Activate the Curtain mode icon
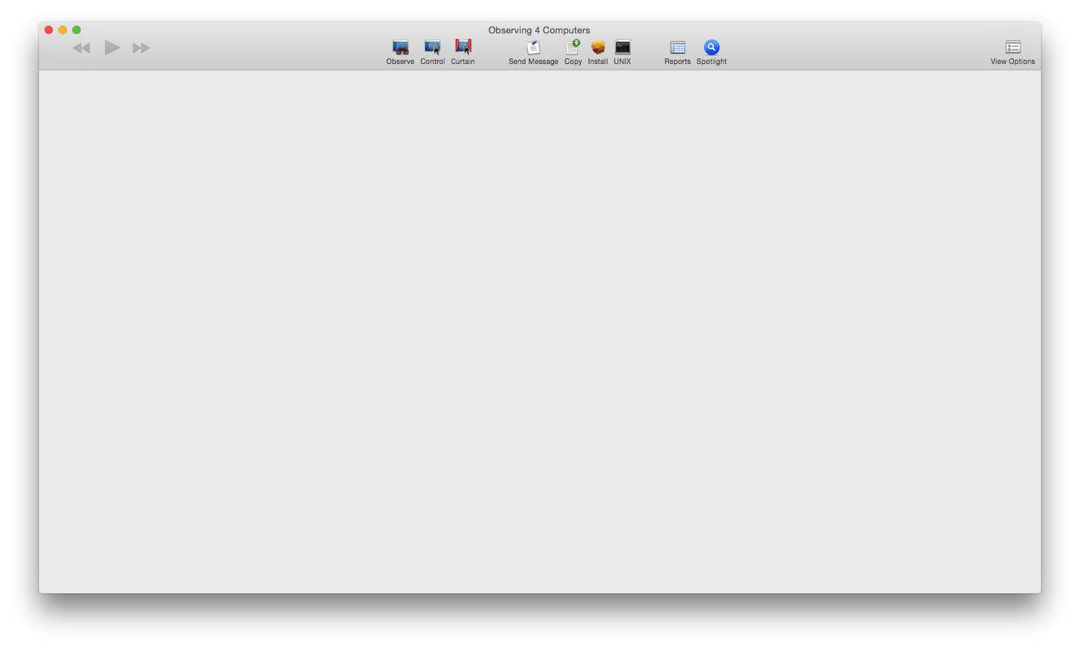Viewport: 1080px width, 649px height. (x=463, y=47)
